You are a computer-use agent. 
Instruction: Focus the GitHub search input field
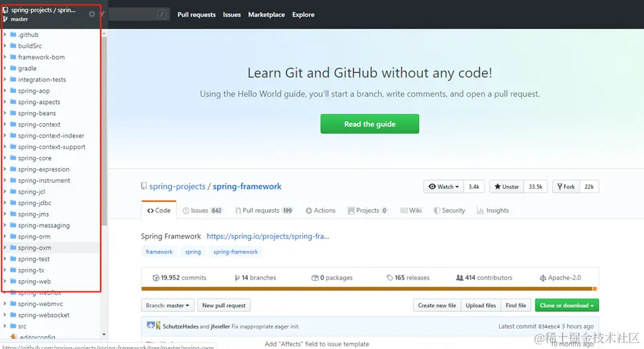[x=139, y=15]
